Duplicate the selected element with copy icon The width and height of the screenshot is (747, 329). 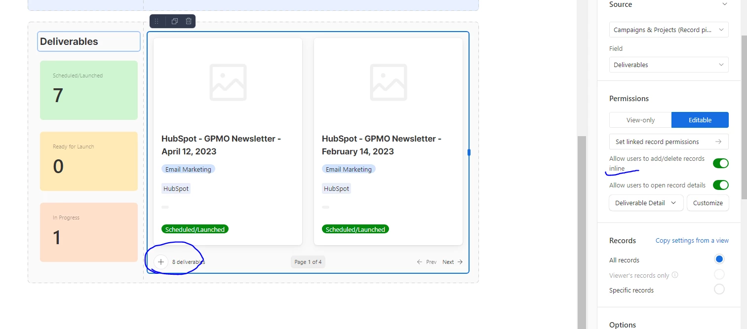pos(175,21)
